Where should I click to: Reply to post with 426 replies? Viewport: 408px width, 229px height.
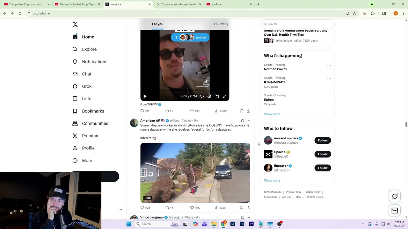[x=145, y=208]
